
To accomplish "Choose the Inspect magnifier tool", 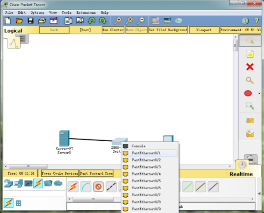I will pyautogui.click(x=250, y=81).
